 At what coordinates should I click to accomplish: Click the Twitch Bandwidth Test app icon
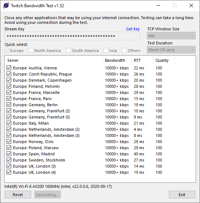[6, 5]
